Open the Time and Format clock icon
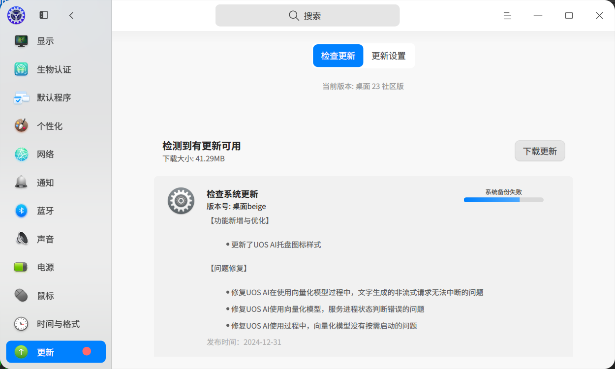 point(21,324)
